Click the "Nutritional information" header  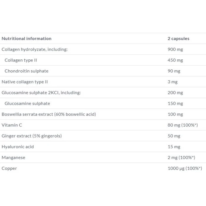(26, 39)
